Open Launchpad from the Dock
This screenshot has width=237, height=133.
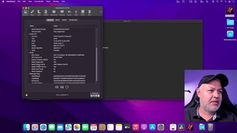(35, 127)
